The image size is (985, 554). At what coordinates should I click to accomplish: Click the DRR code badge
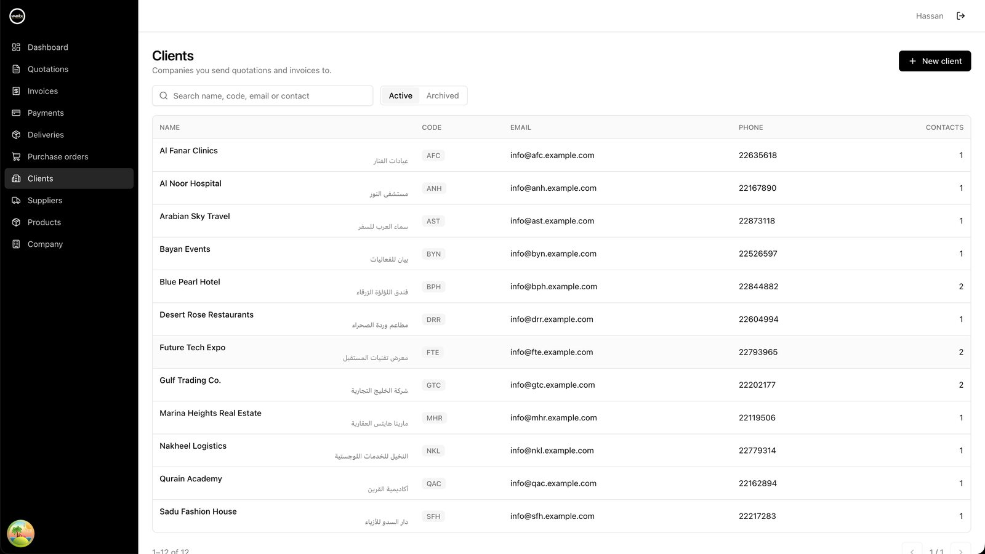[433, 319]
